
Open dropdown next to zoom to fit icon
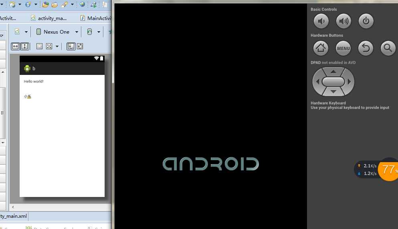click(x=57, y=46)
